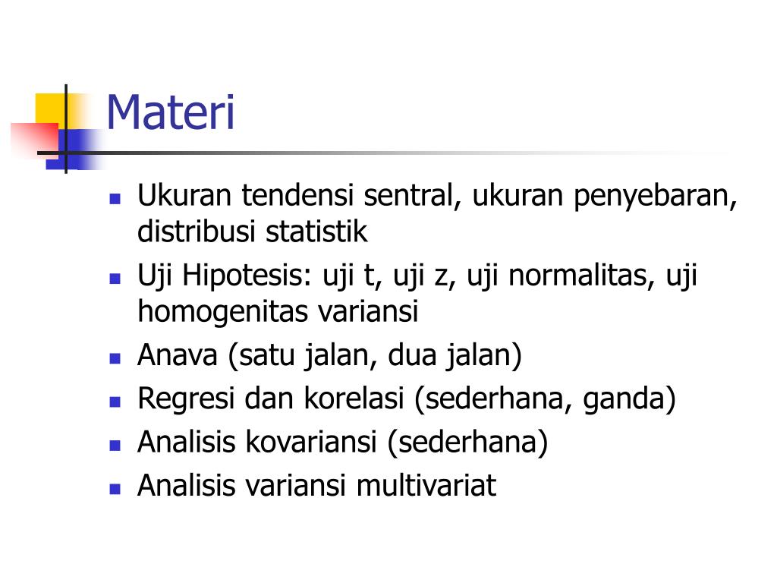Select bullet marker before 'Analisis variansi multivariat'

pyautogui.click(x=115, y=489)
